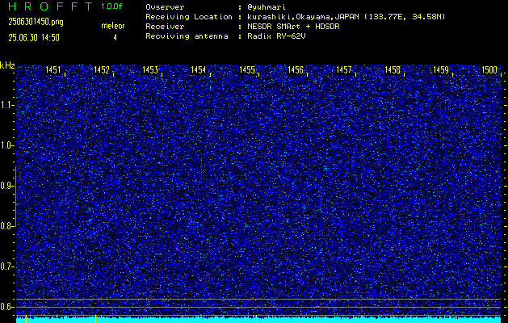Click the Receiving Location label
This screenshot has height=323, width=508.
[189, 17]
